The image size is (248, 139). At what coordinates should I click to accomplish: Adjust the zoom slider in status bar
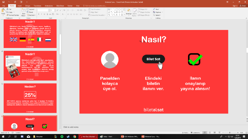[230, 133]
